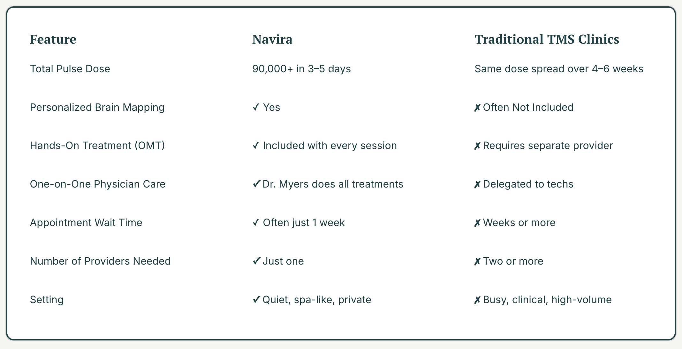Image resolution: width=682 pixels, height=349 pixels.
Task: Click the "Total Pulse Dose" row label
Action: 70,69
